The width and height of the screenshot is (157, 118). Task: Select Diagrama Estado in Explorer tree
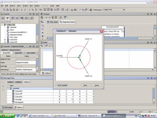point(16,35)
